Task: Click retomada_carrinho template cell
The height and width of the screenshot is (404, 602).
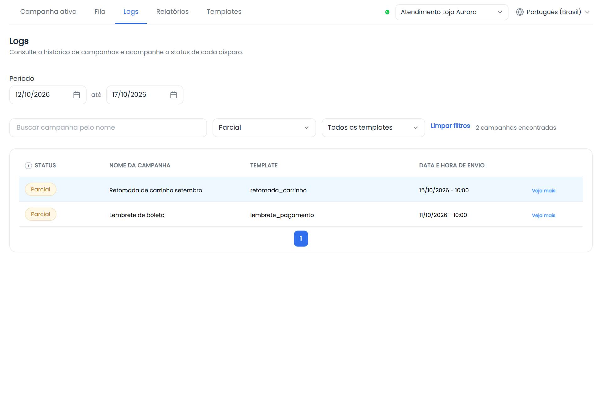Action: point(278,190)
